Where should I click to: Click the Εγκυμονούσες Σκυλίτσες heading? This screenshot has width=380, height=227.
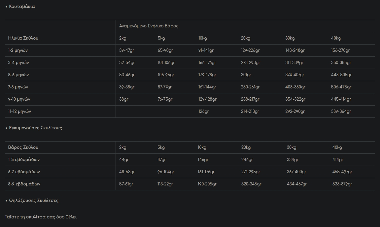coord(35,128)
